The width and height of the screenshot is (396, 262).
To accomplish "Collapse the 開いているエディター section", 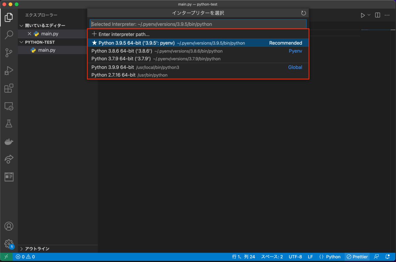I will 45,25.
